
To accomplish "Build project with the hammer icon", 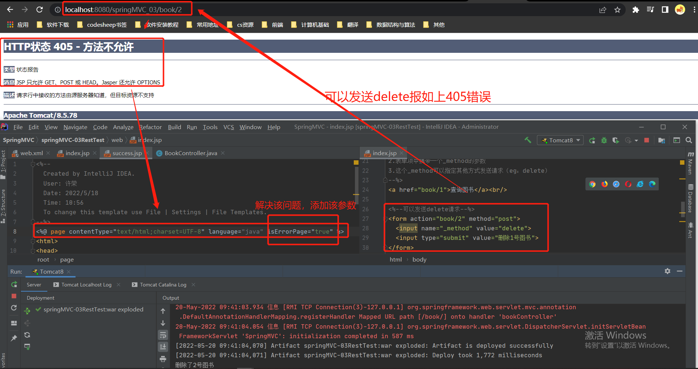I will coord(528,140).
